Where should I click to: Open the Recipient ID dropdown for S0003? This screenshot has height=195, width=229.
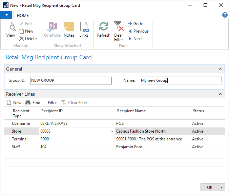[x=112, y=131]
